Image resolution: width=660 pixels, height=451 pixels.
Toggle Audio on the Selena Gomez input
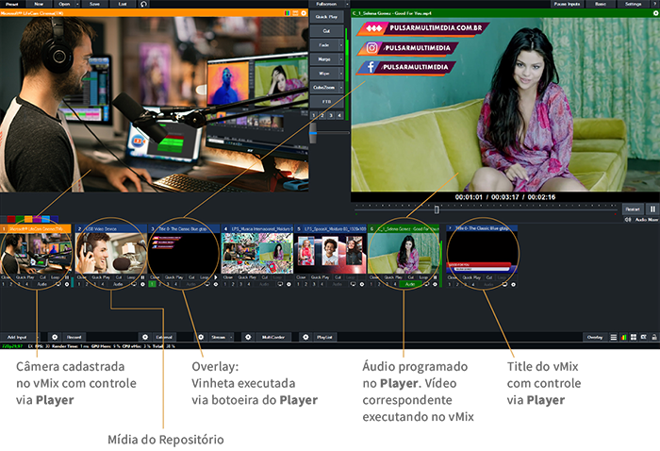coord(409,283)
